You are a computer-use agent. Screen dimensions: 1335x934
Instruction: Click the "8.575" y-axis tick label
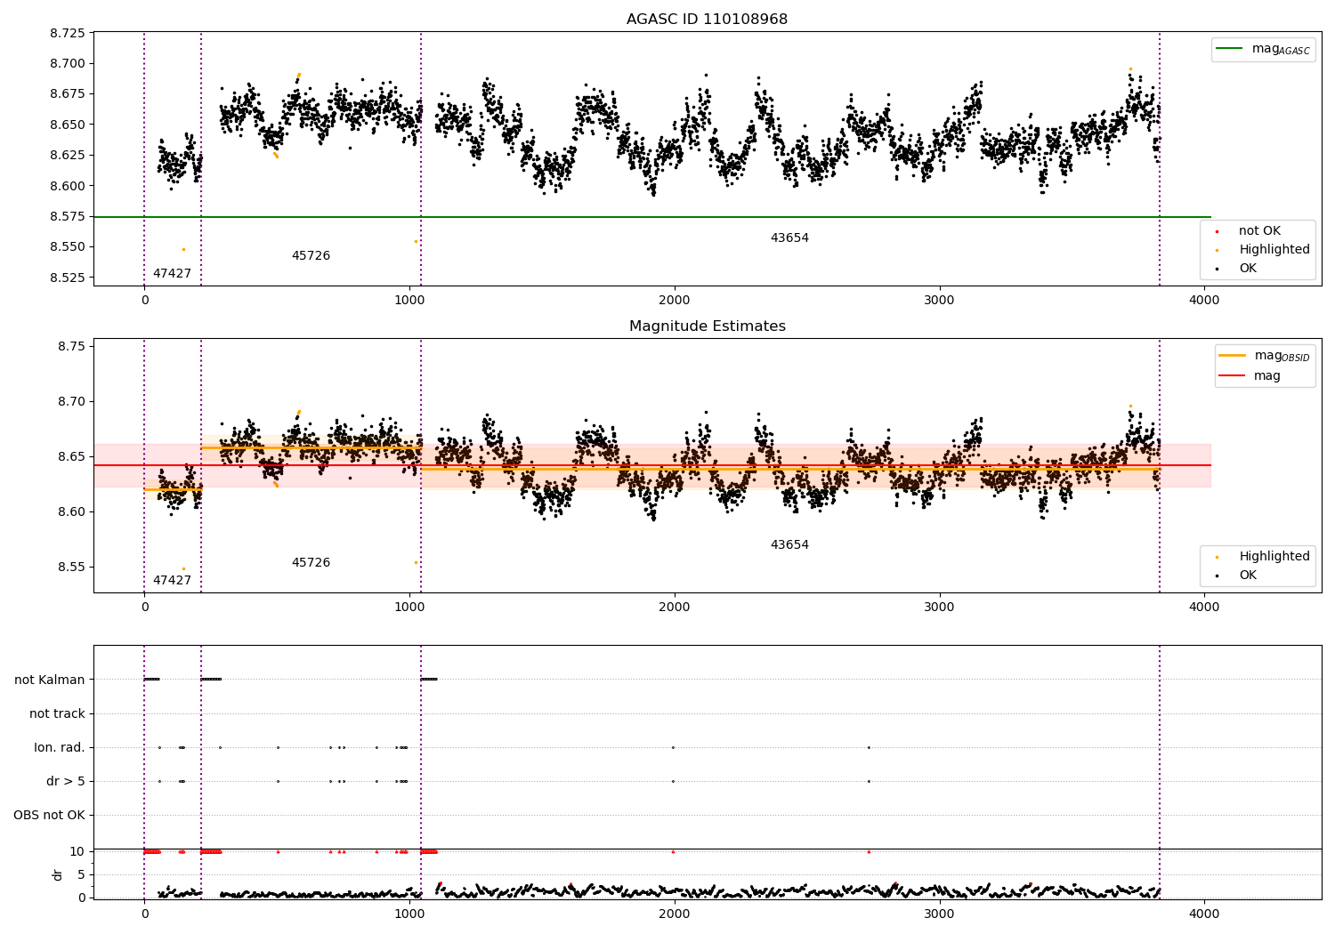[x=68, y=216]
